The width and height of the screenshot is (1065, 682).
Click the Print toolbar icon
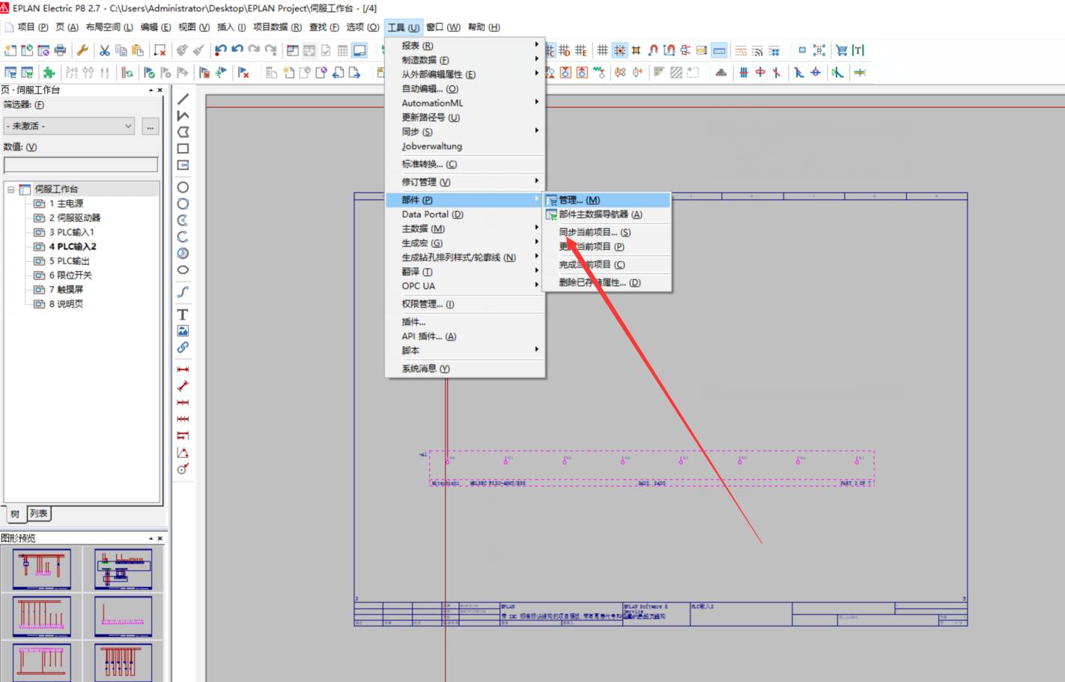pos(60,50)
